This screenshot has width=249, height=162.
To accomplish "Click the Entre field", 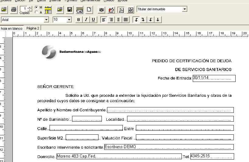I will [185, 128].
